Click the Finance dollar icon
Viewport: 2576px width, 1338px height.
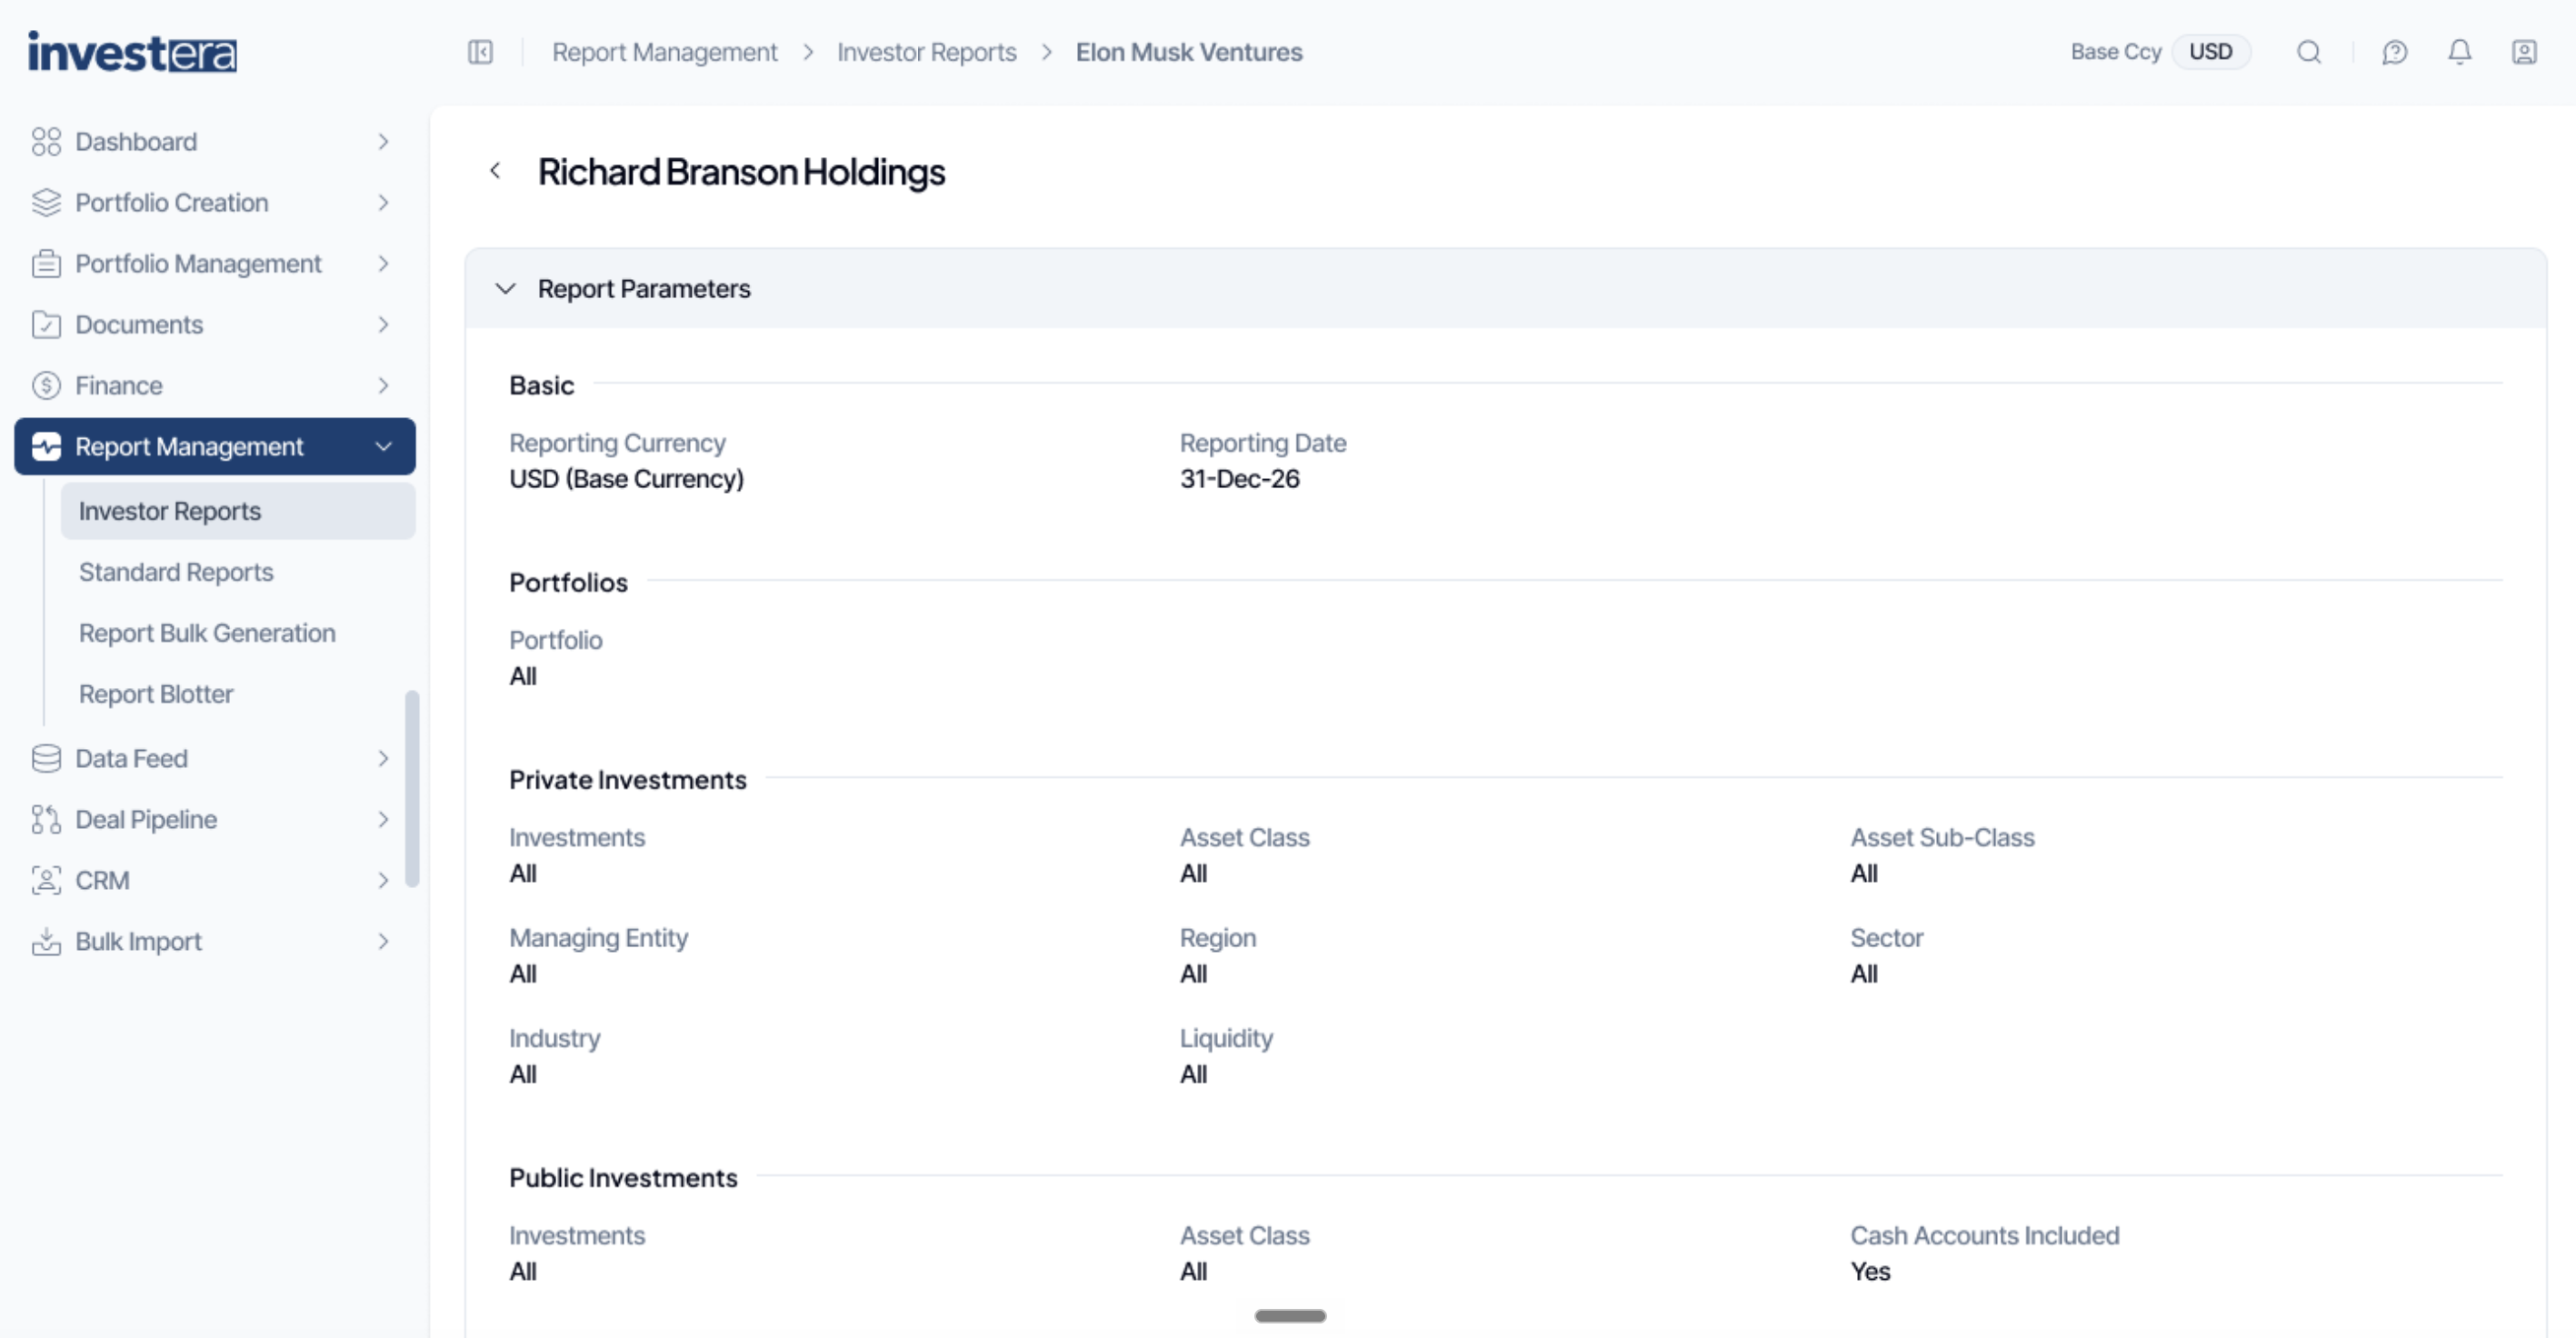(46, 386)
